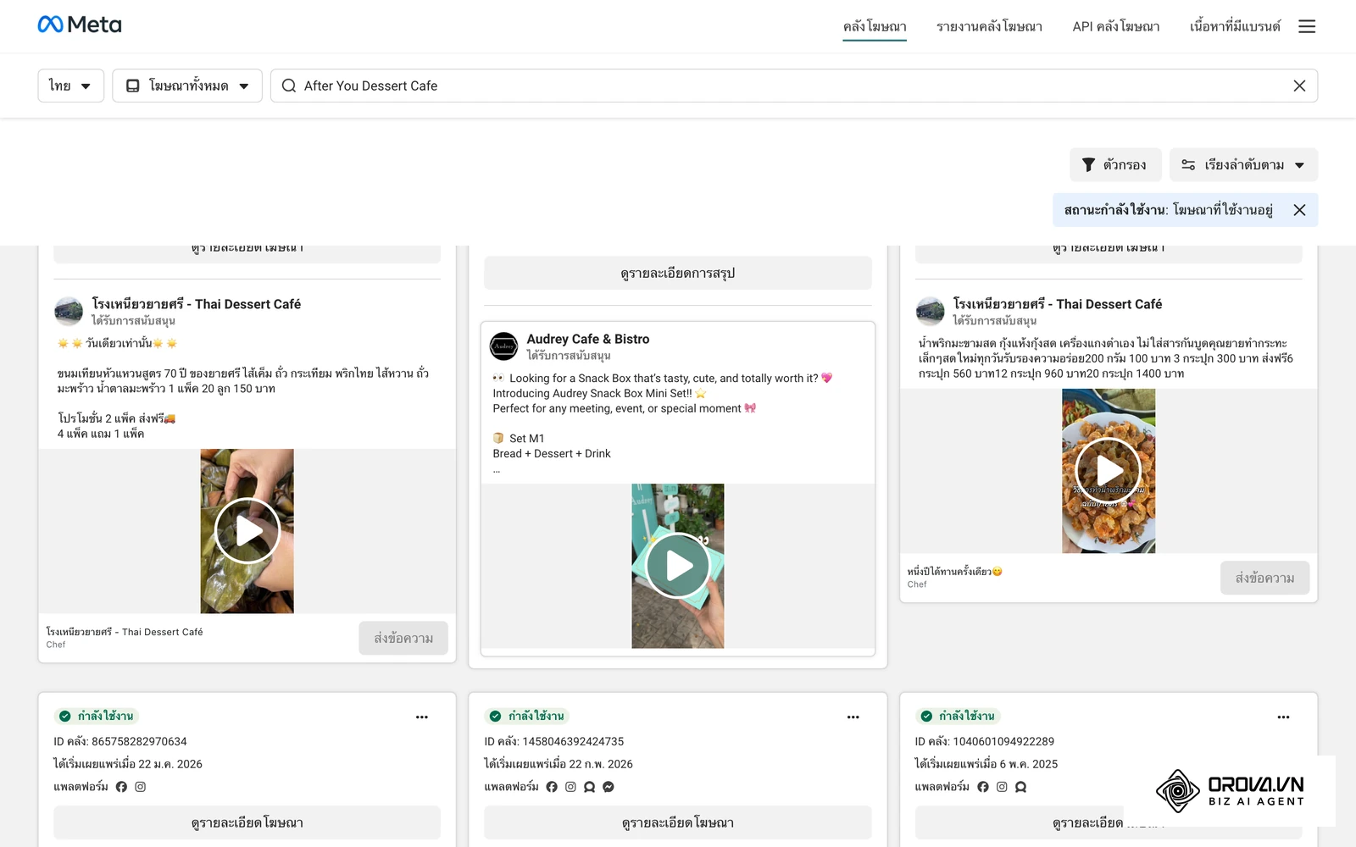Open options menu for ad 865758282970634
This screenshot has width=1356, height=847.
422,717
